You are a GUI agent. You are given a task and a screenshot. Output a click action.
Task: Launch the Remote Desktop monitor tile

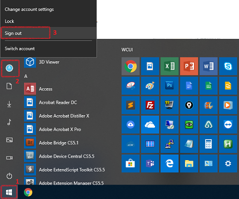click(x=169, y=125)
